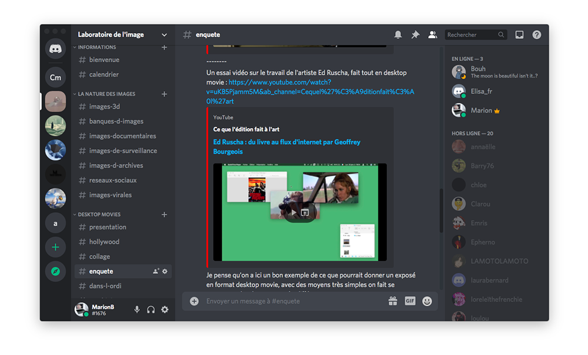
Task: Open offline member annaëlle
Action: point(495,146)
